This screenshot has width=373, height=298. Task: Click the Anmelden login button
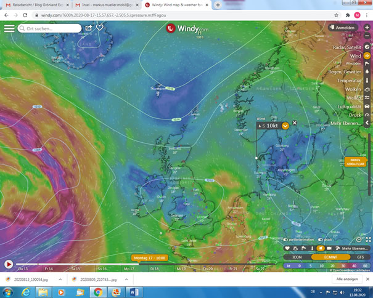click(x=343, y=28)
